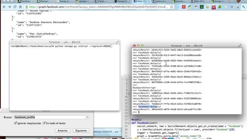Click the Python logo extension icon
Image resolution: width=247 pixels, height=139 pixels.
tap(189, 7)
